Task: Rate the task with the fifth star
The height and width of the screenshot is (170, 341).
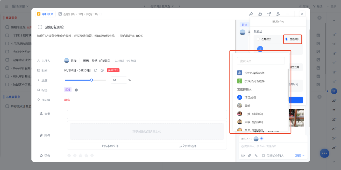Action: click(x=92, y=155)
